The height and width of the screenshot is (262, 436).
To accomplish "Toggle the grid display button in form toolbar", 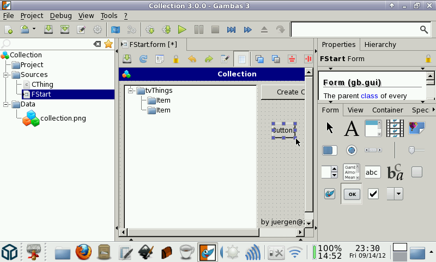I will pos(241,59).
